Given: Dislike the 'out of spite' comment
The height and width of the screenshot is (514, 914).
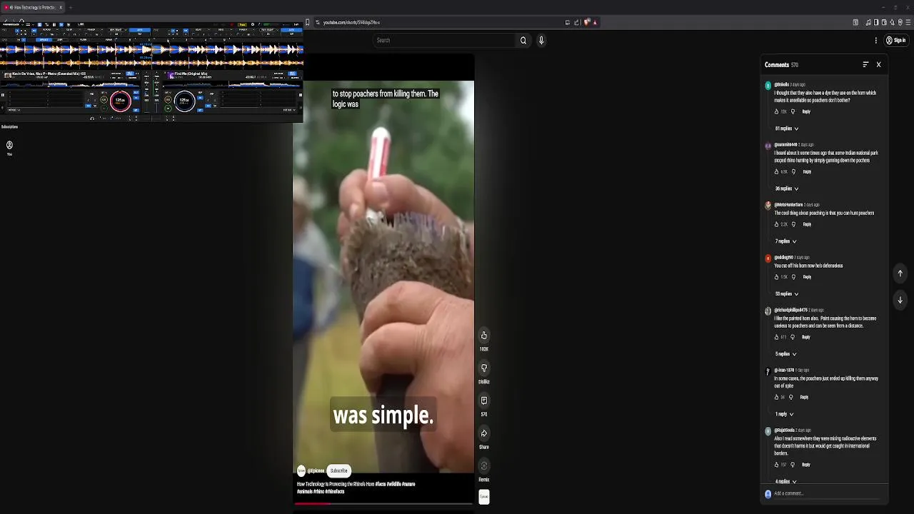Looking at the screenshot, I should click(790, 398).
